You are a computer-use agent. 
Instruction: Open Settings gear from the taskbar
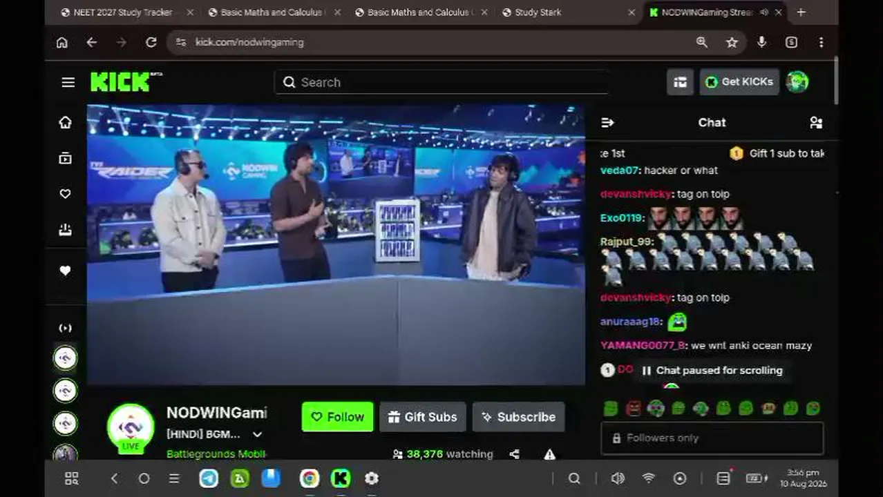point(372,478)
